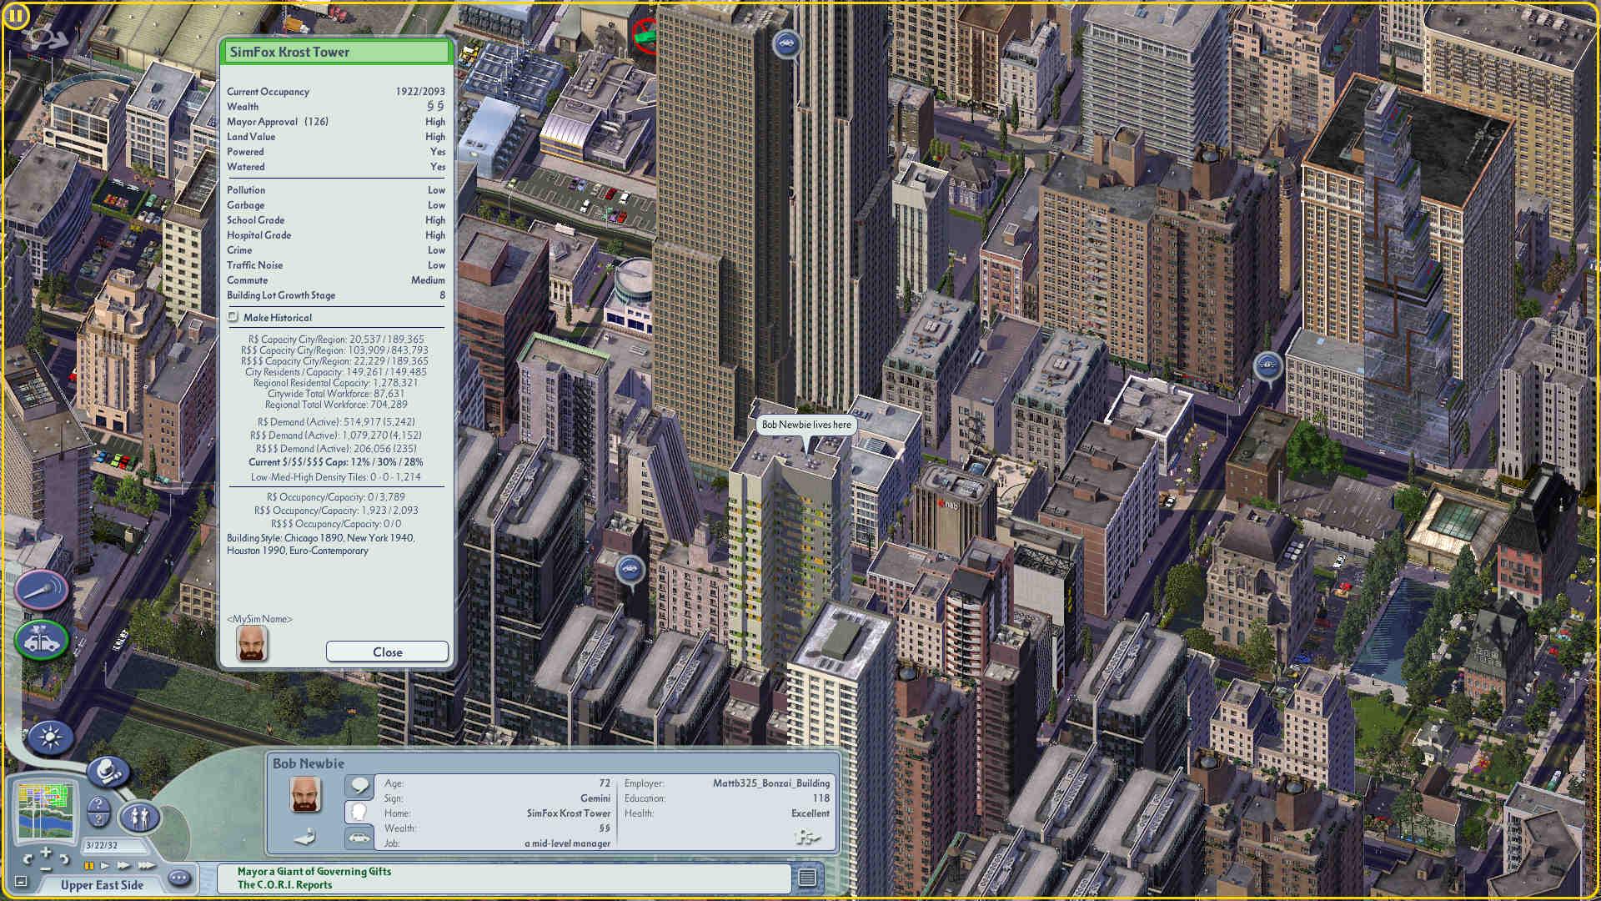Collapse the control panel minimize icon

tap(21, 882)
